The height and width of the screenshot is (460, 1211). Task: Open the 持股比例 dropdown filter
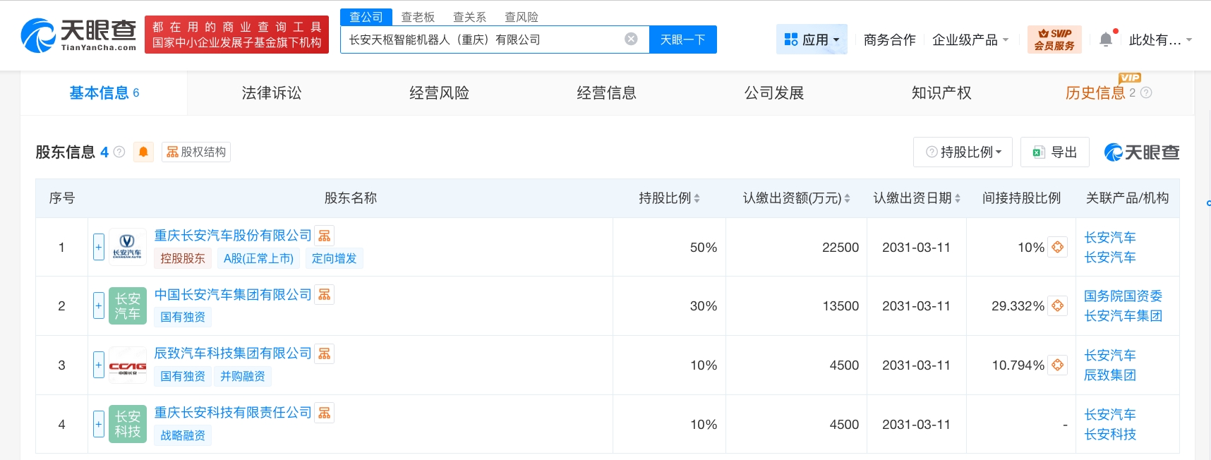coord(963,152)
